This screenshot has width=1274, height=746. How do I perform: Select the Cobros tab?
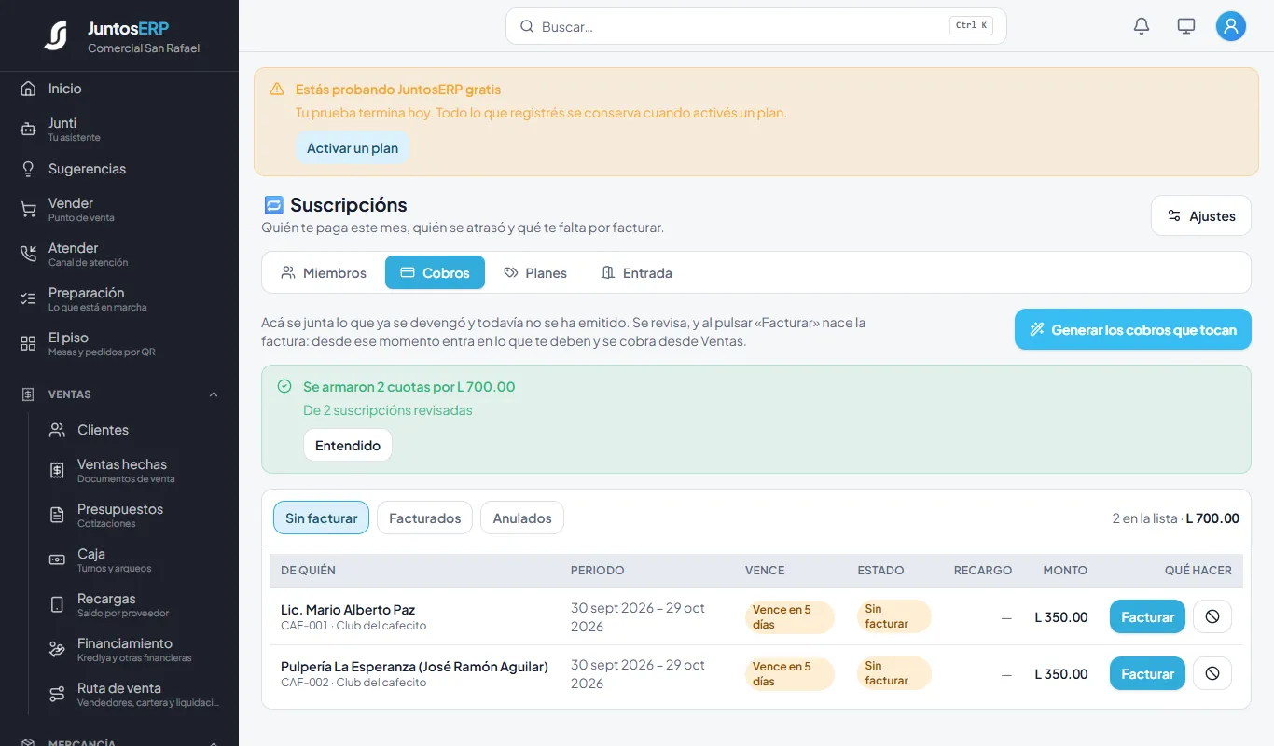pyautogui.click(x=435, y=272)
